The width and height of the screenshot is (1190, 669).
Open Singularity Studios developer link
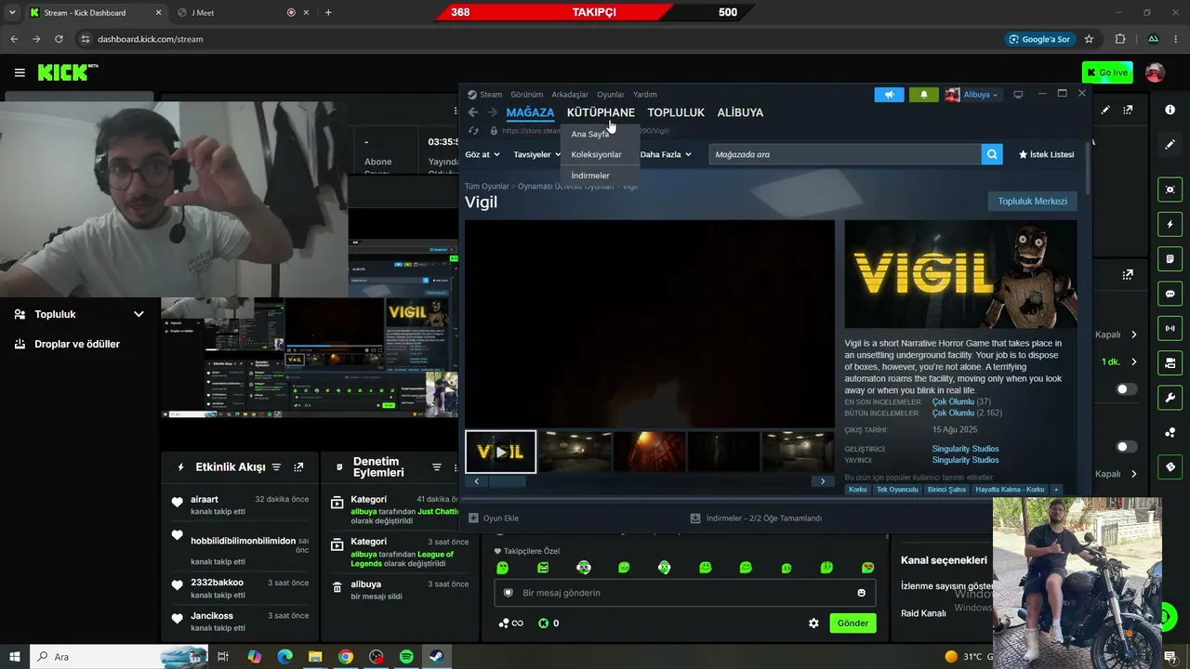point(965,449)
